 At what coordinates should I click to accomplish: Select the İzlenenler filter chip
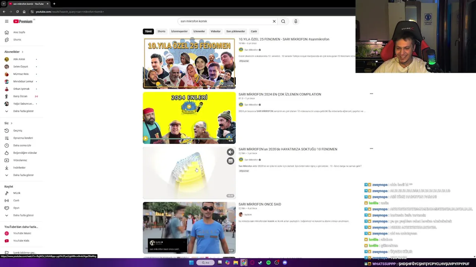point(199,32)
